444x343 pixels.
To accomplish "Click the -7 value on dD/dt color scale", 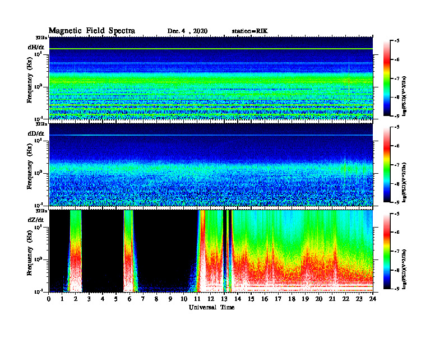I will tap(397, 165).
